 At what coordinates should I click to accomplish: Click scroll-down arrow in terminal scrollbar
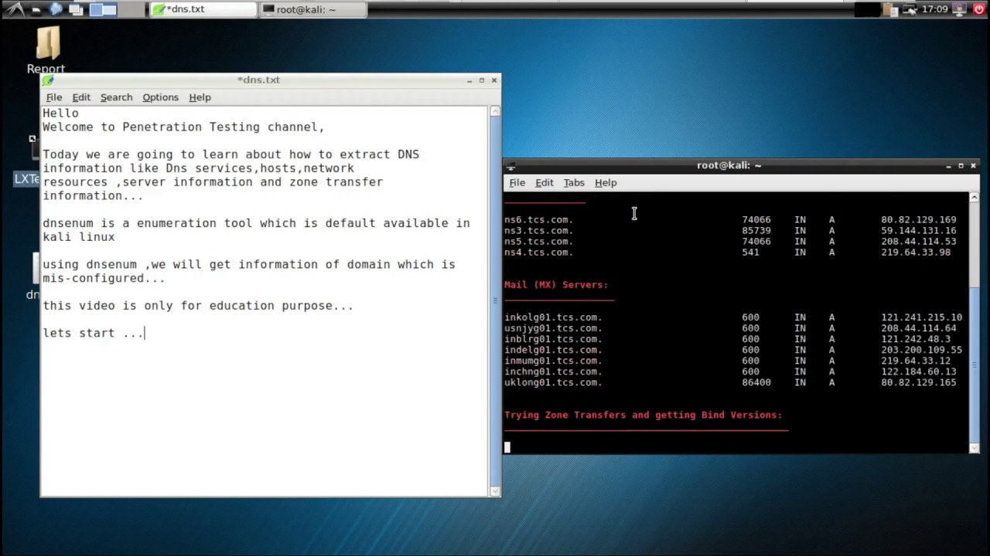point(974,447)
